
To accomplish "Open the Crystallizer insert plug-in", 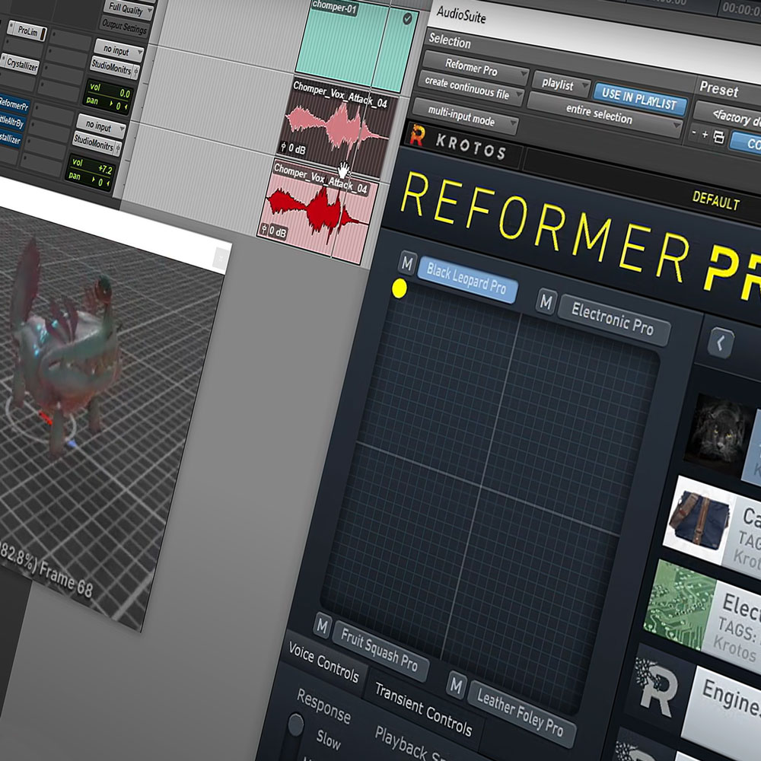I will [20, 64].
